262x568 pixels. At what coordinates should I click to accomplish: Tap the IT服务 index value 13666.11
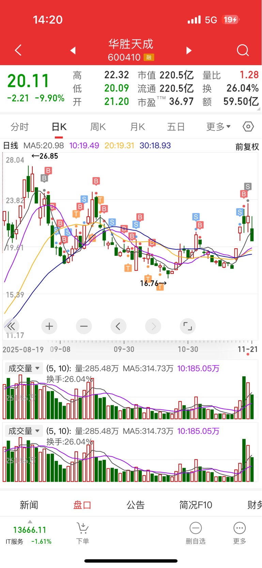click(30, 530)
